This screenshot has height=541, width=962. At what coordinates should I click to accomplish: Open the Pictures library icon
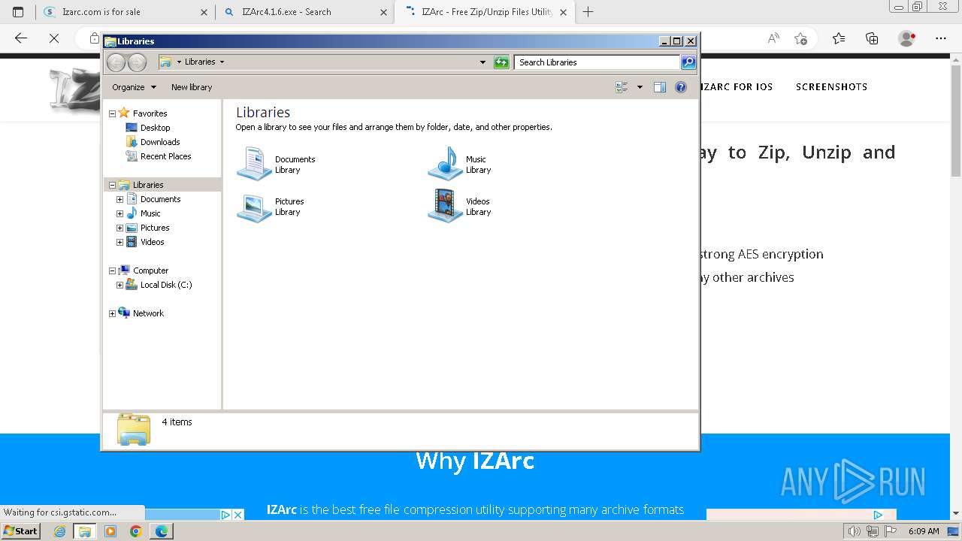254,206
